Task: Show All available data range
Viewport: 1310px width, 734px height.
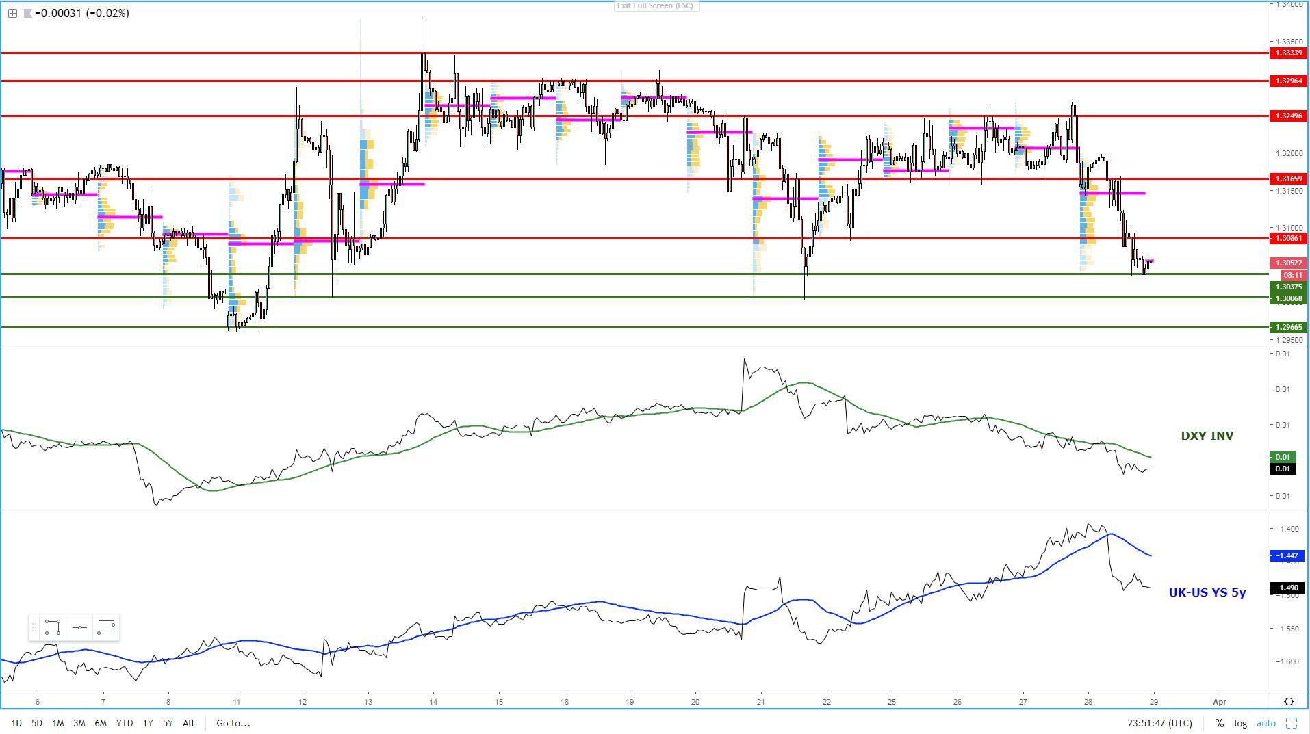Action: click(188, 723)
